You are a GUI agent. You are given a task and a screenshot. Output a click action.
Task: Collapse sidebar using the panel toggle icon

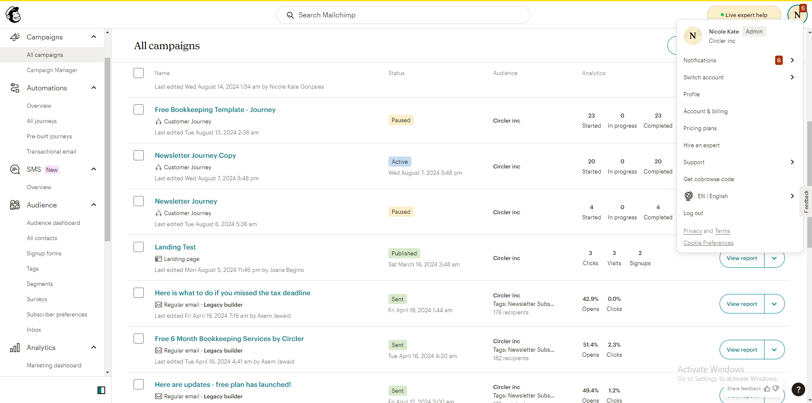pos(101,390)
